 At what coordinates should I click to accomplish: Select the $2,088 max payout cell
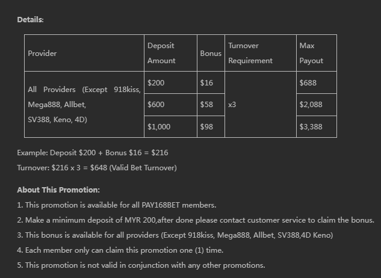(311, 105)
